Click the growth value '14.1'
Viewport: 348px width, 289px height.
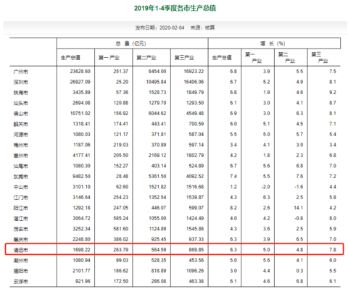(298, 208)
